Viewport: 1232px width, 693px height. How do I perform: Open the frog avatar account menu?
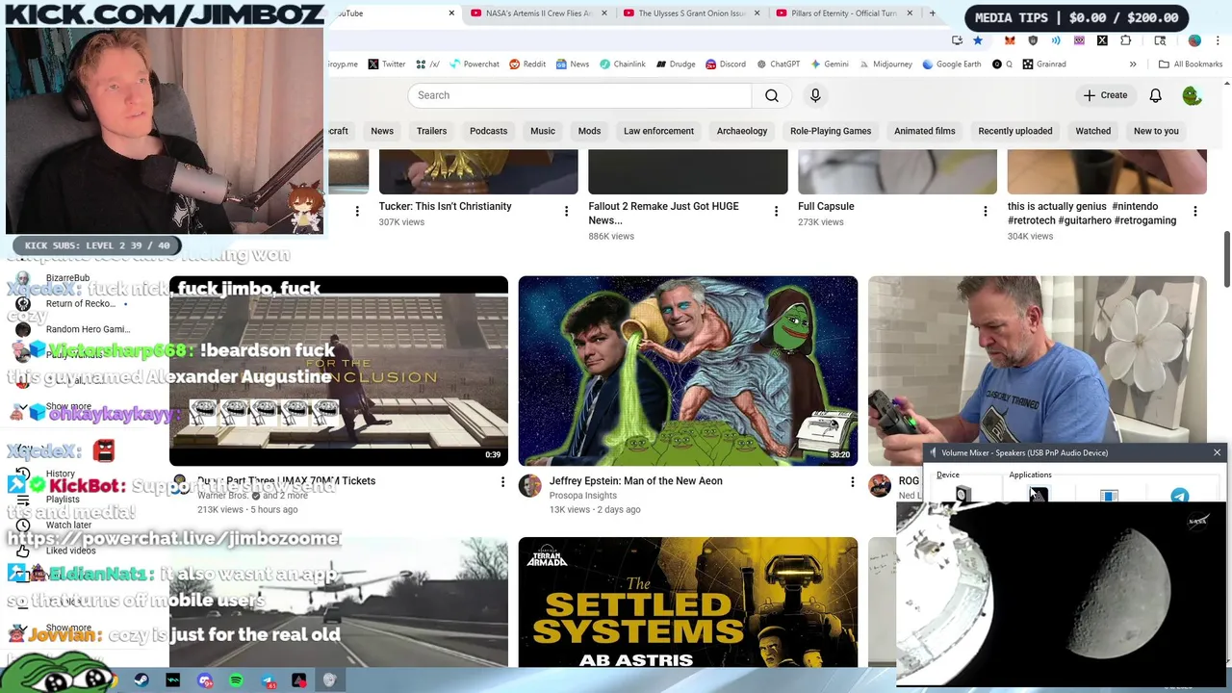(1192, 95)
